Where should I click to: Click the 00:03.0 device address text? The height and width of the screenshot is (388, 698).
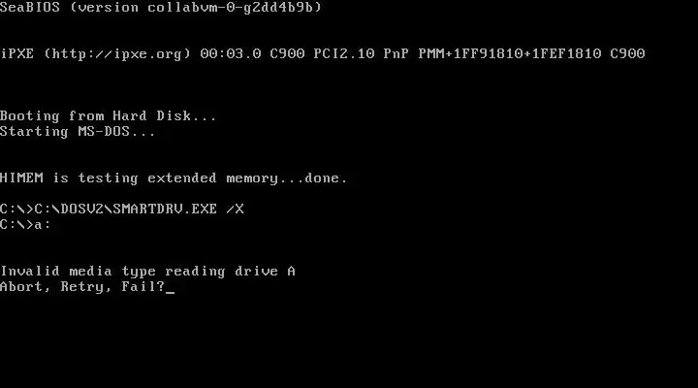[231, 54]
